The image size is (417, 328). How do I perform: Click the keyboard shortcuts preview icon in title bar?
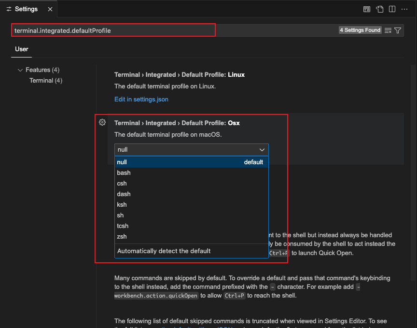click(x=367, y=9)
